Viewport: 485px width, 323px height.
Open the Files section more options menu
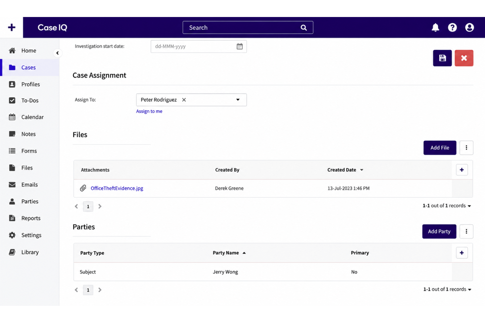tap(466, 148)
